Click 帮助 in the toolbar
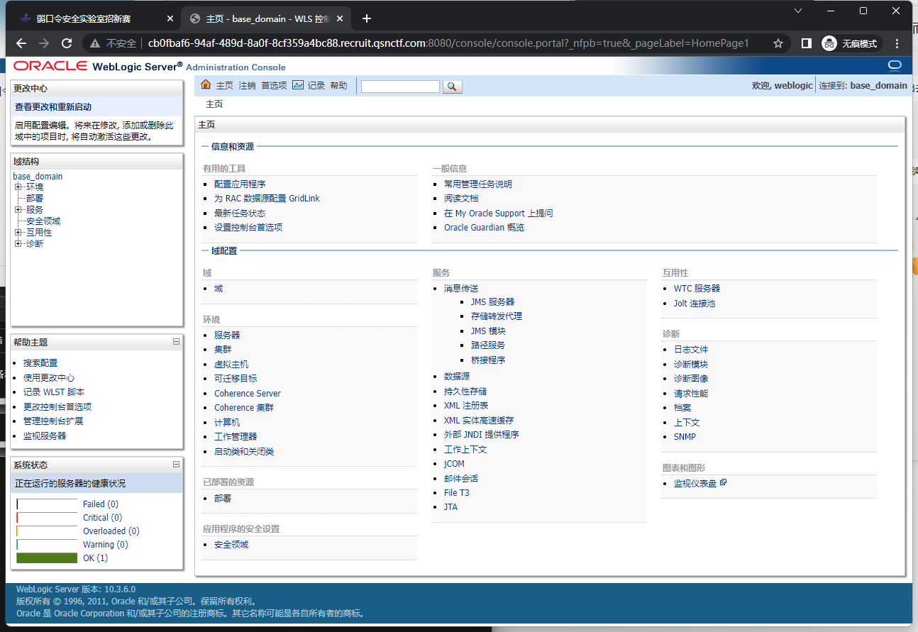Image resolution: width=918 pixels, height=632 pixels. click(x=338, y=85)
